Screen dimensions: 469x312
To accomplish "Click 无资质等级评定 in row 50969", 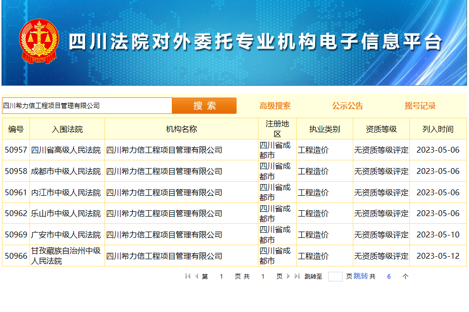I will 381,235.
